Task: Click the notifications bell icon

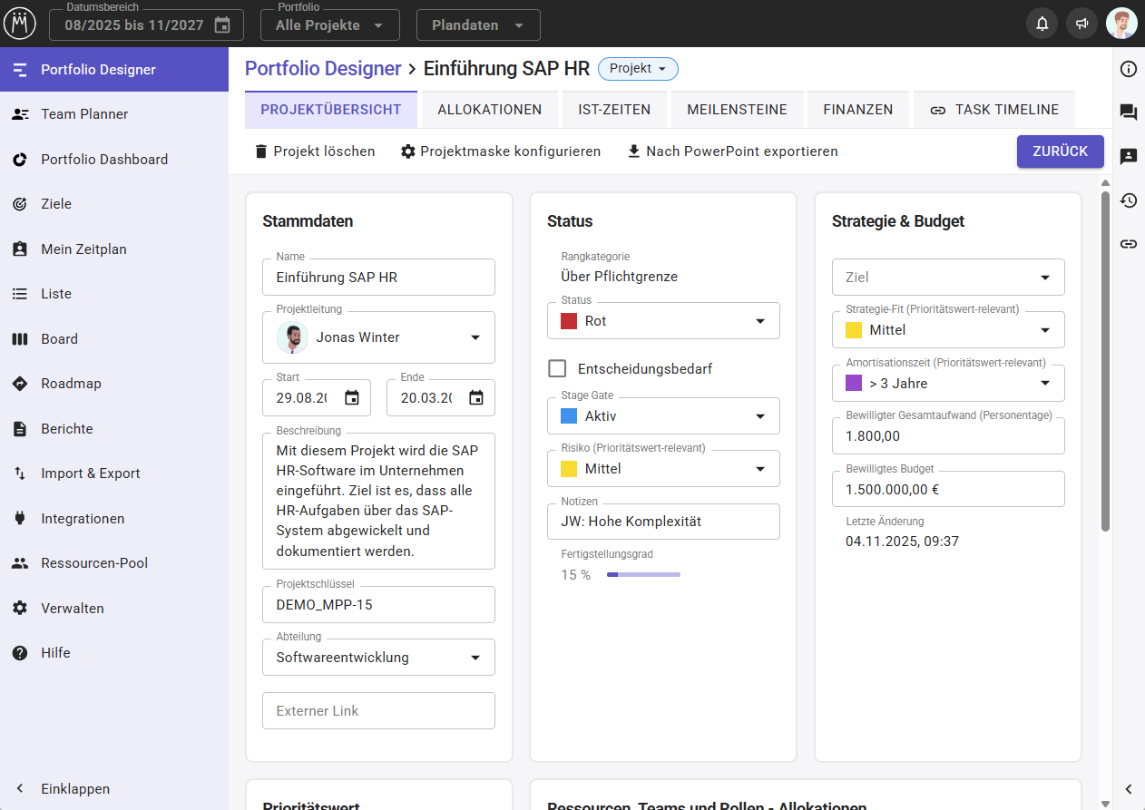Action: (x=1042, y=24)
